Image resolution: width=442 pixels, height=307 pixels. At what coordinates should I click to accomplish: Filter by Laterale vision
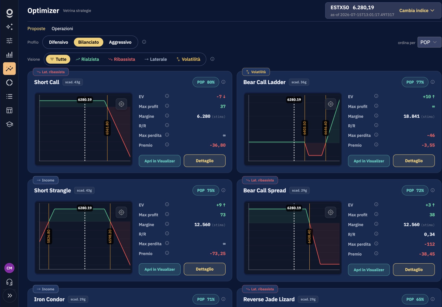click(155, 59)
